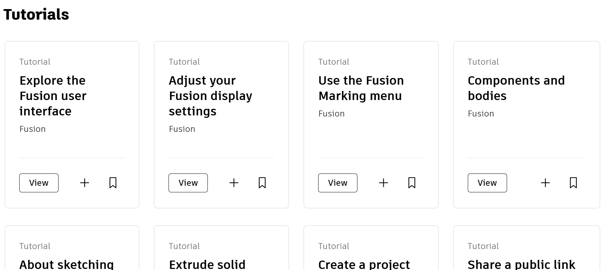602x270 pixels.
Task: Open the Extrude solid tutorial title
Action: click(207, 264)
